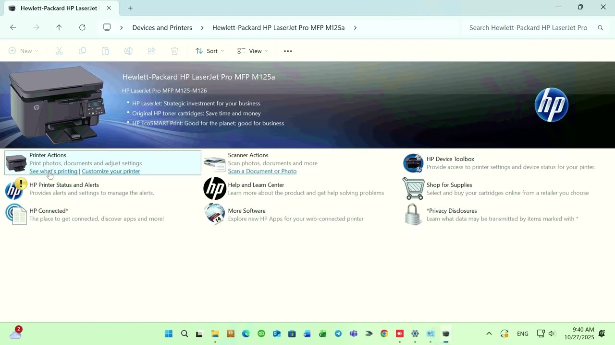Open a new tab with the plus button
The height and width of the screenshot is (345, 615).
click(130, 8)
